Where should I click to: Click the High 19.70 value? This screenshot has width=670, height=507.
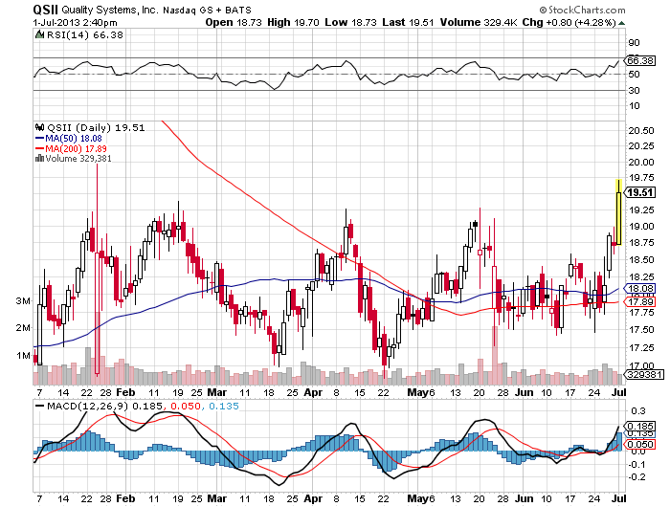293,23
